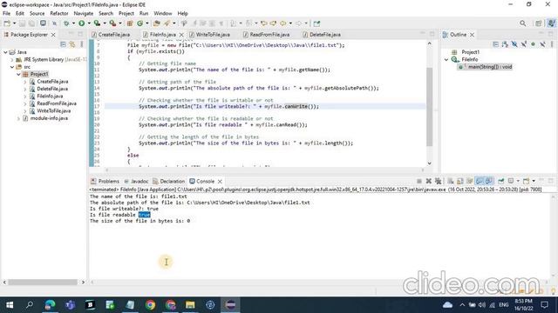Click Sort icon in Outline toolbar
The height and width of the screenshot is (313, 558).
(x=505, y=44)
